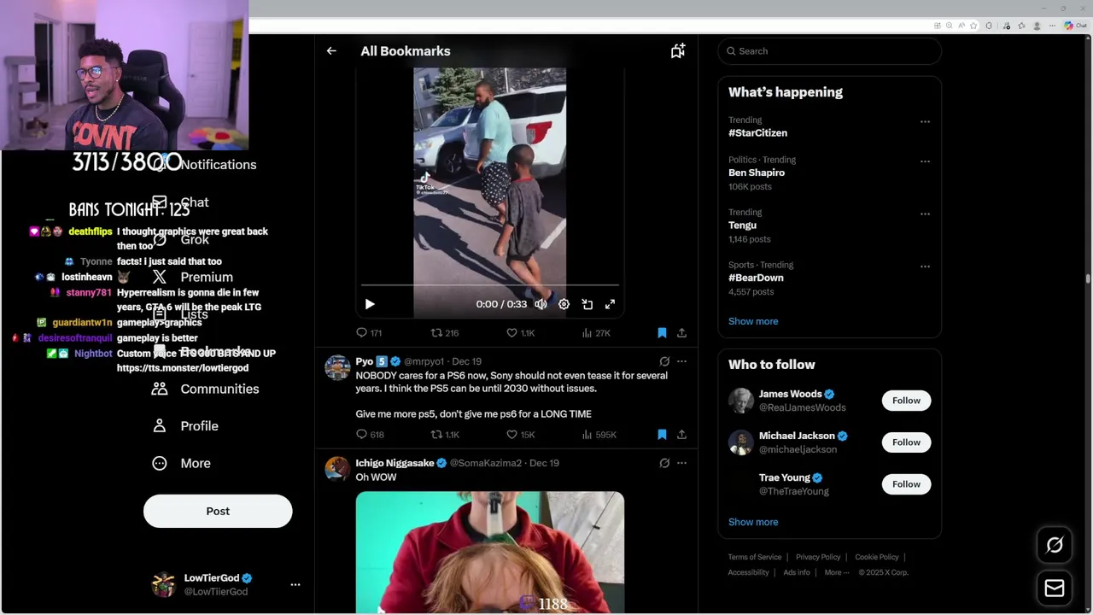This screenshot has height=615, width=1093.
Task: View analytics of Pyo's post 595K views
Action: pyautogui.click(x=599, y=435)
